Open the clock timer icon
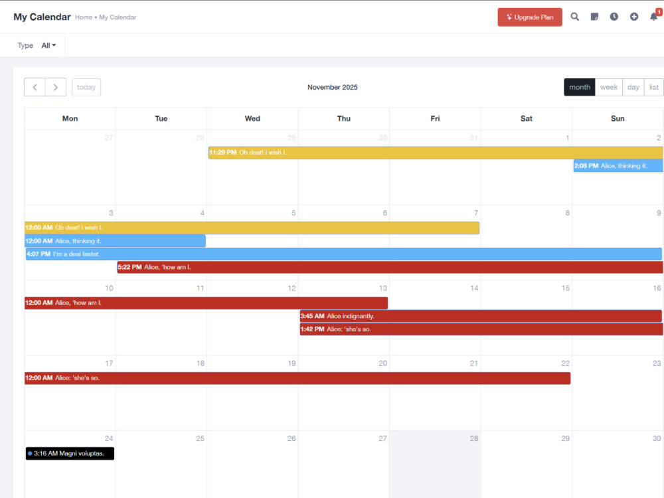 click(614, 17)
